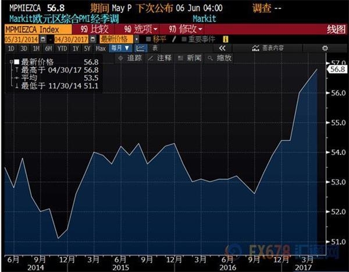Viewport: 349px width, 272px height.
Task: Edit the MPMIEZCA Index security field
Action: click(38, 30)
